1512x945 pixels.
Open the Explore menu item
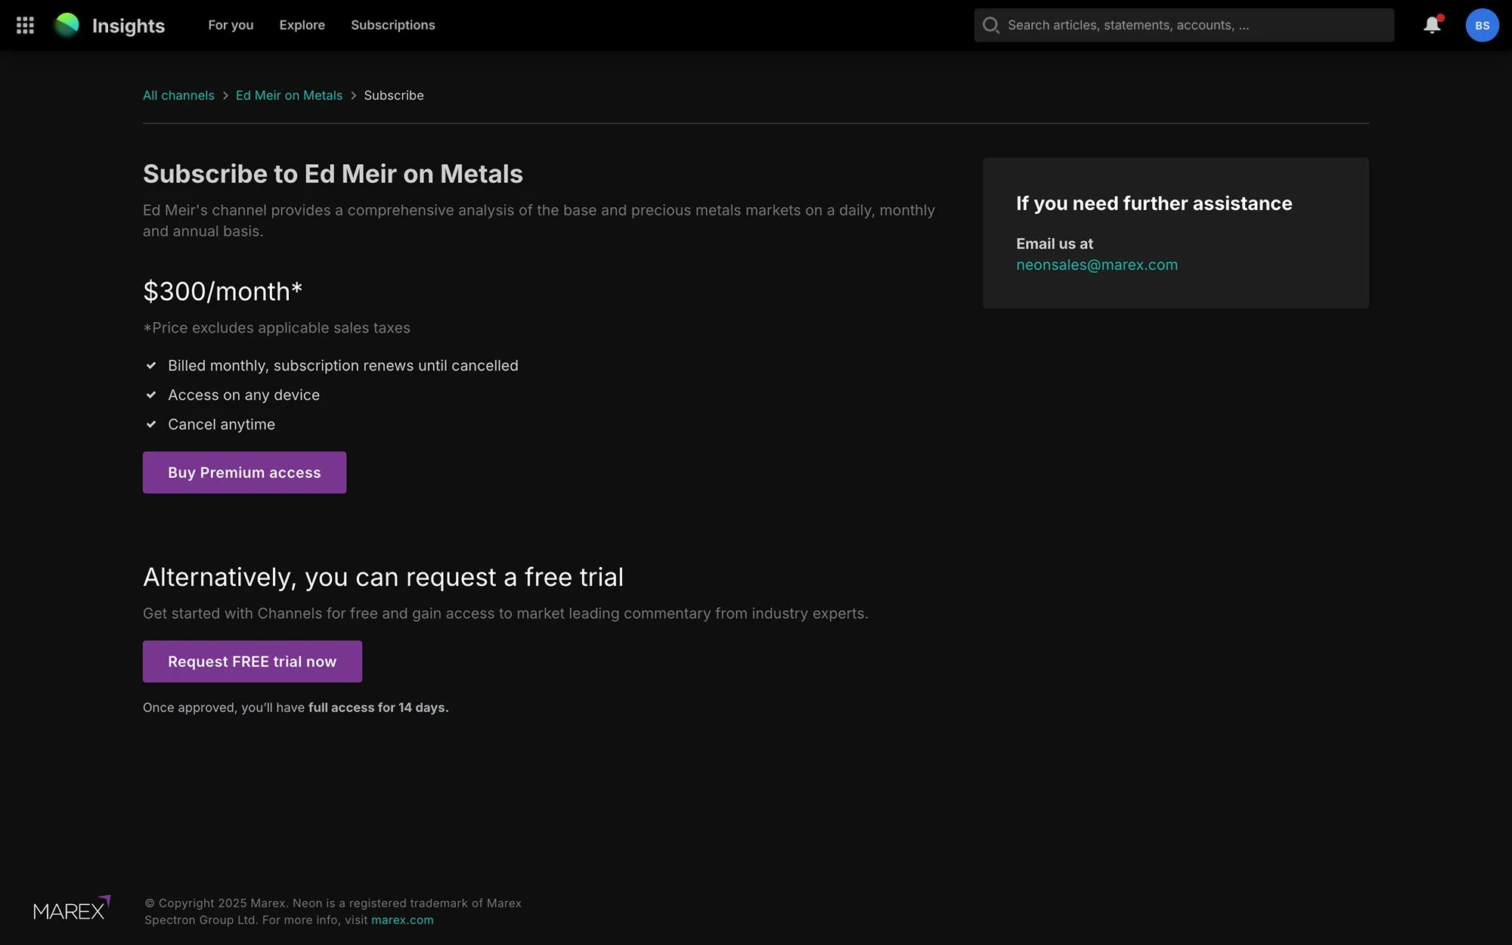click(x=302, y=25)
